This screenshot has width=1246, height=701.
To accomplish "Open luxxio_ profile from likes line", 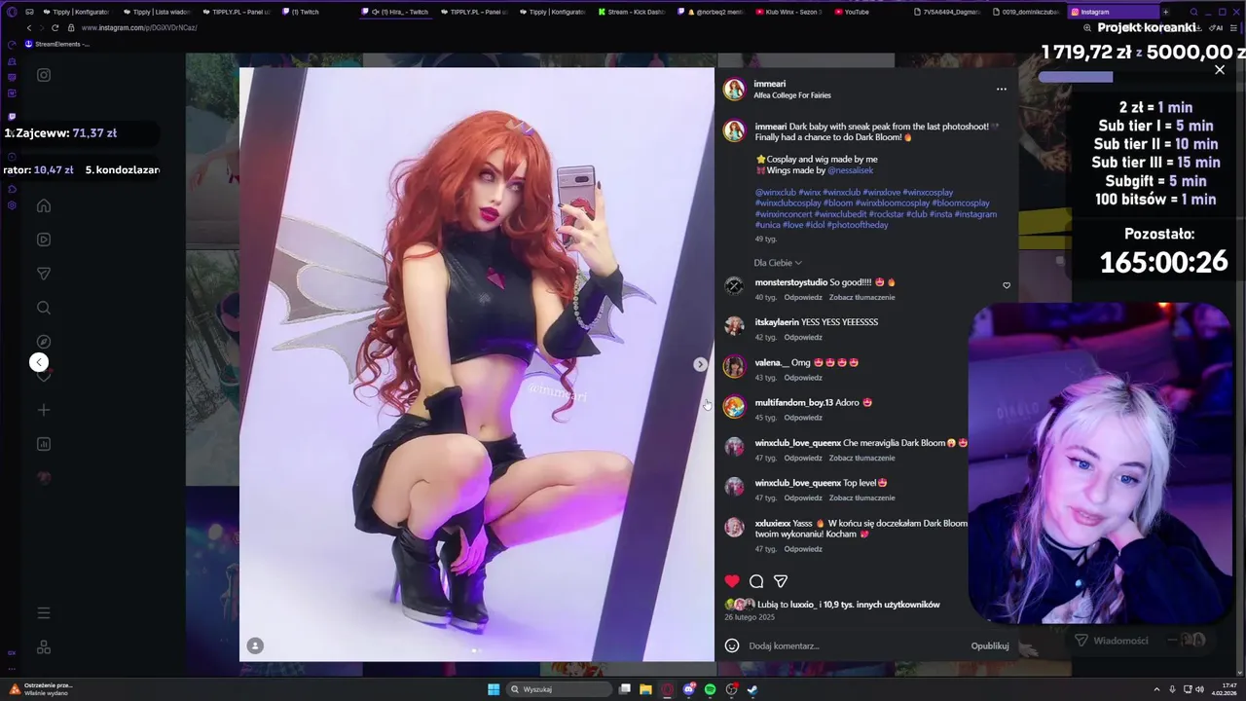I will click(803, 605).
